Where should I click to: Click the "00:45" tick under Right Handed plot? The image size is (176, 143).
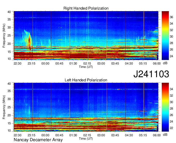pyautogui.click(x=59, y=63)
